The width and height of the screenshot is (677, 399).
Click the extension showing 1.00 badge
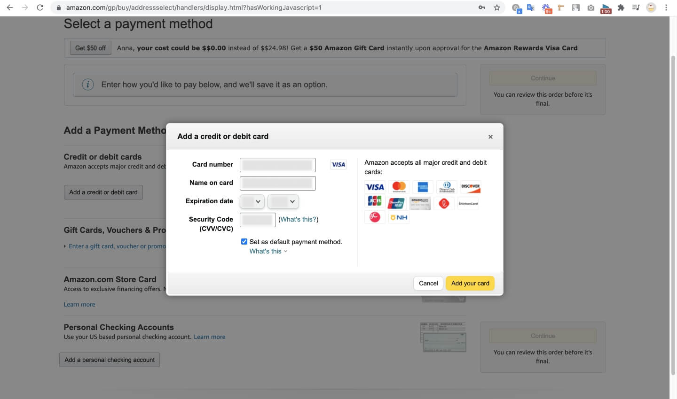point(606,8)
